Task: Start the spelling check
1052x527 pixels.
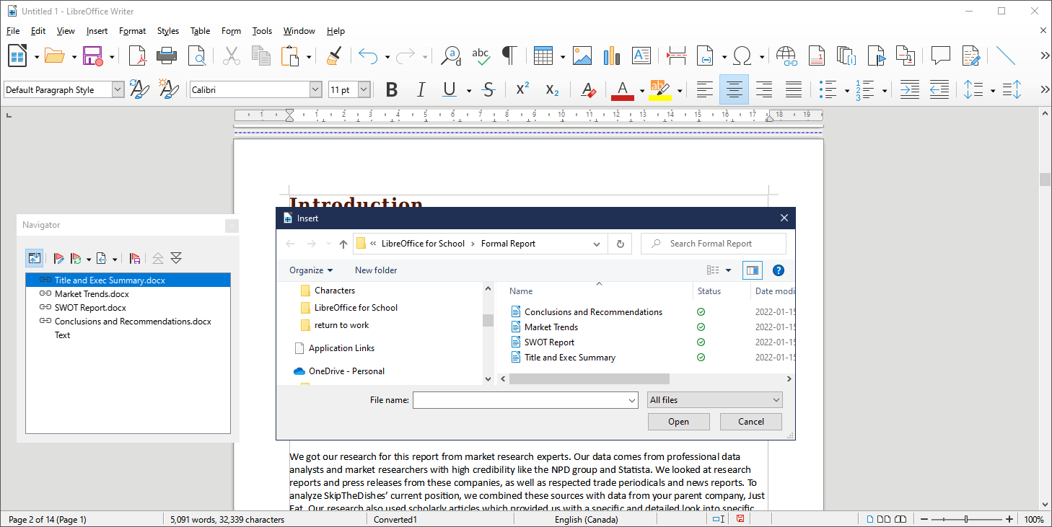Action: [481, 56]
